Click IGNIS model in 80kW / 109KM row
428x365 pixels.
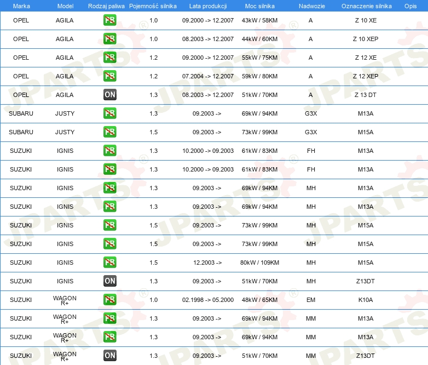(x=65, y=263)
